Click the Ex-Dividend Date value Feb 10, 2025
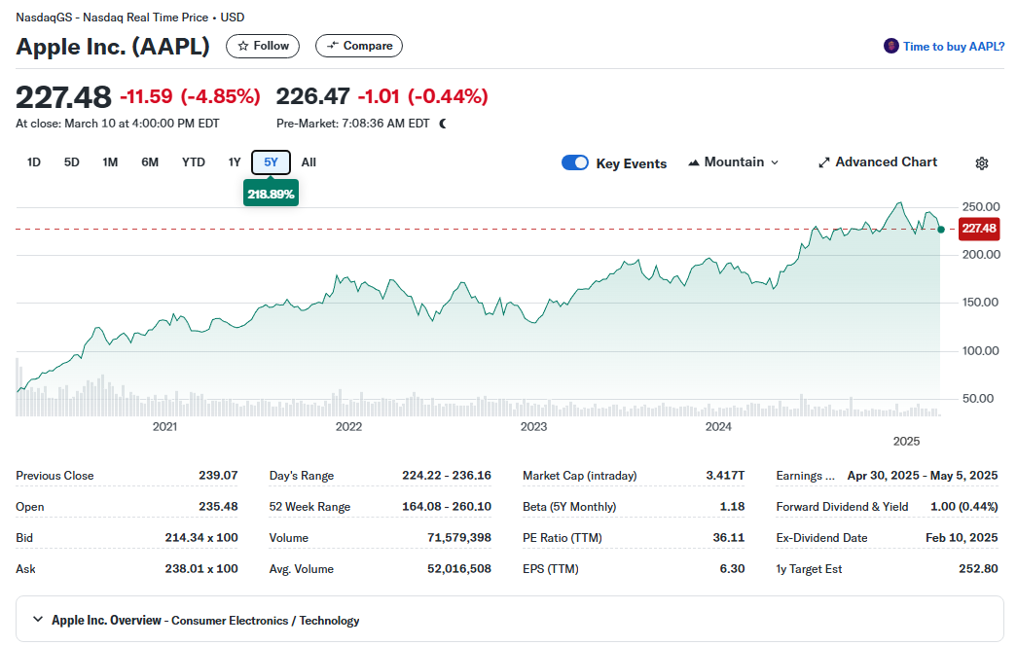Viewport: 1017px width, 646px height. [962, 538]
